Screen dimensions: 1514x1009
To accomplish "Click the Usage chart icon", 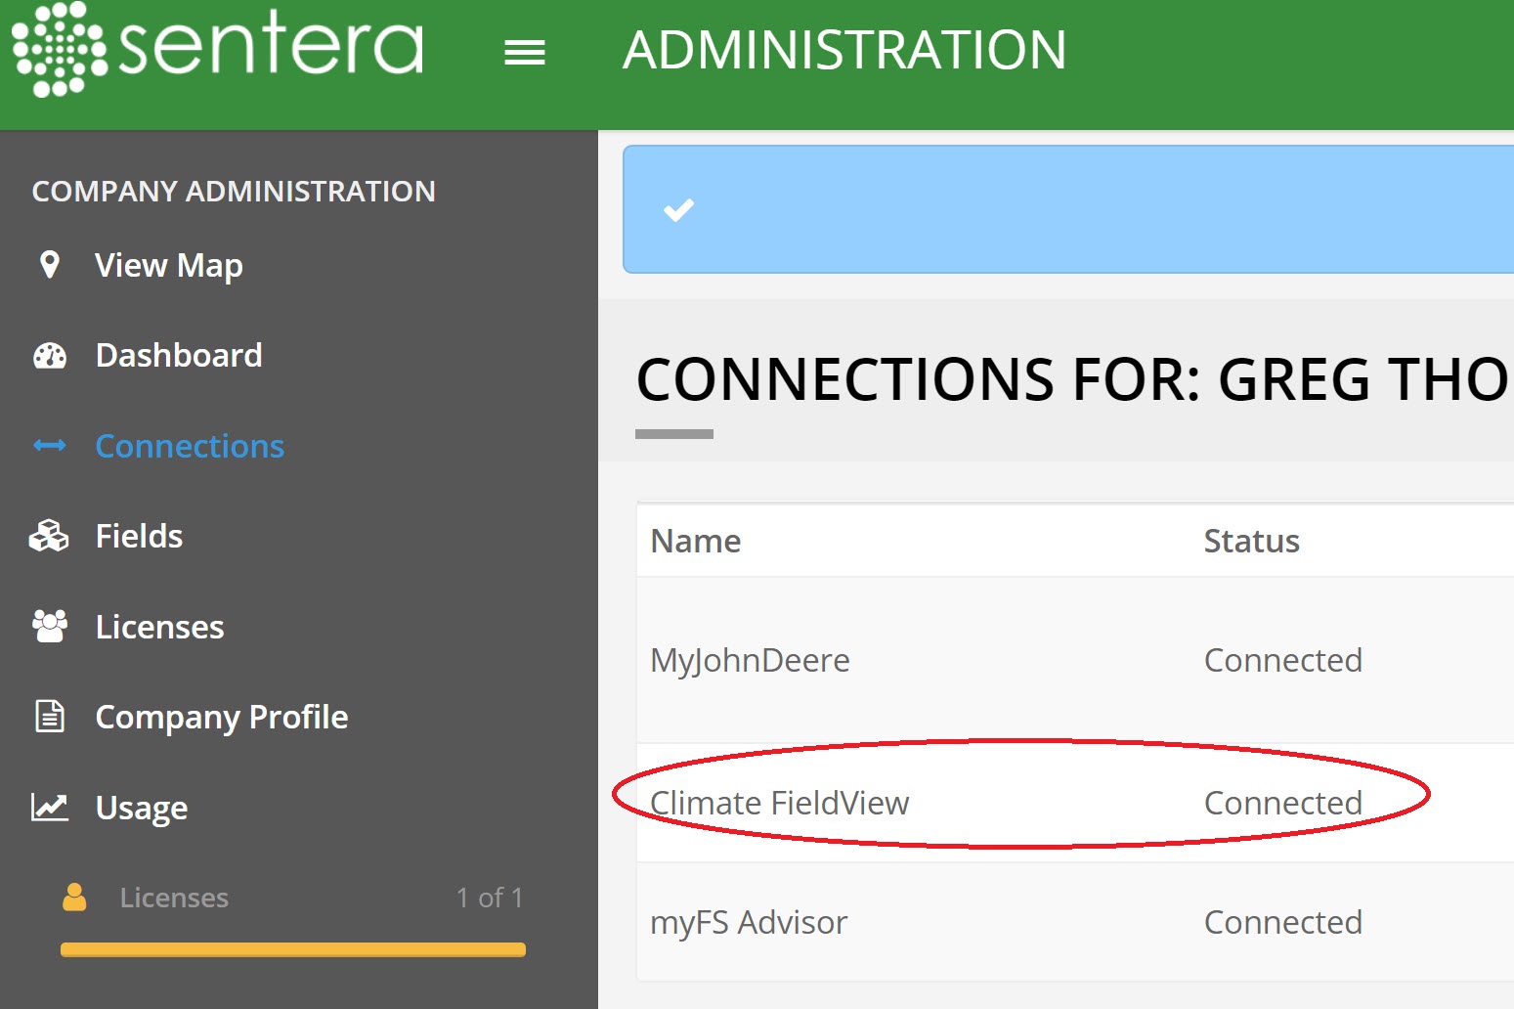I will pos(50,807).
